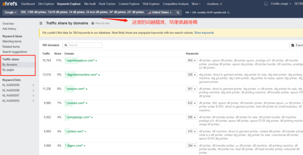Select Keywords Explorer in the top nav
The height and width of the screenshot is (155, 303).
point(69,4)
